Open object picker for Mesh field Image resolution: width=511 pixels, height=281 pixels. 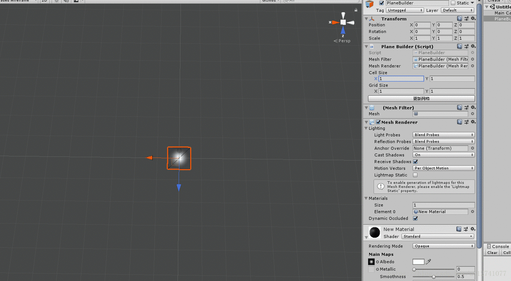(472, 114)
